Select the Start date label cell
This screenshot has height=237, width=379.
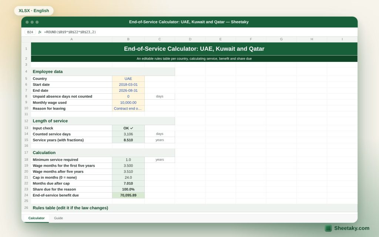coord(71,85)
